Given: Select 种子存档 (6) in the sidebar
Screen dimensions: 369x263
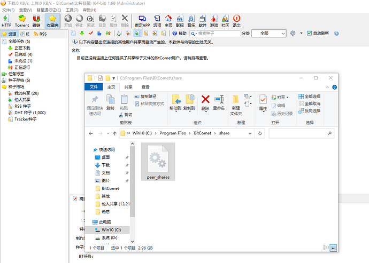Looking at the screenshot, I should (x=19, y=81).
